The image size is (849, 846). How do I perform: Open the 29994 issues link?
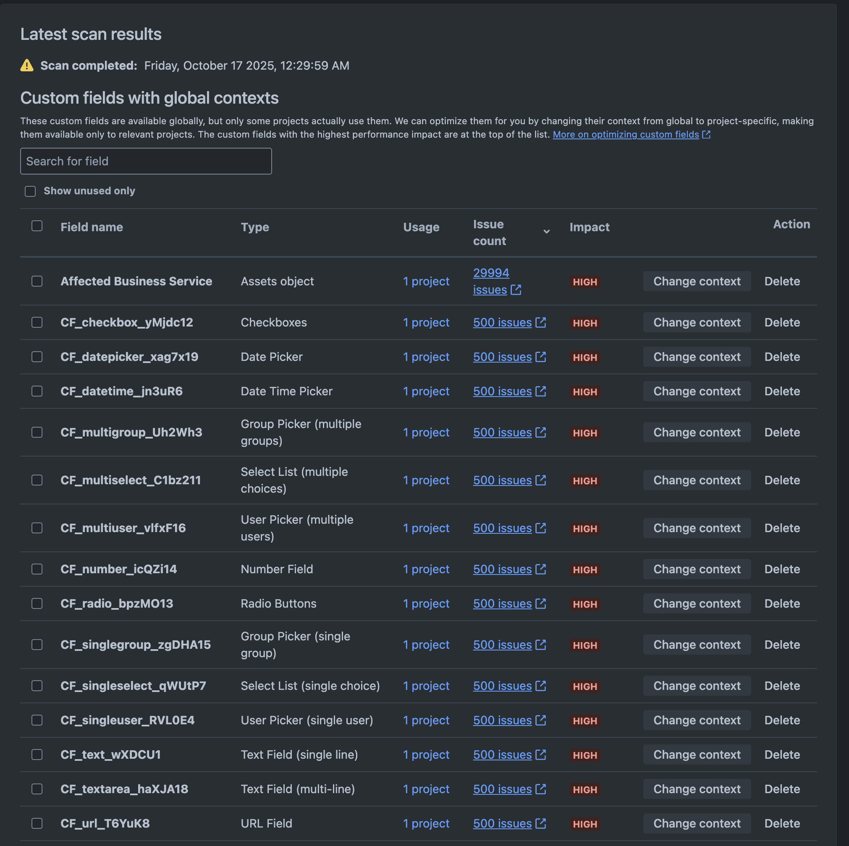pyautogui.click(x=491, y=281)
